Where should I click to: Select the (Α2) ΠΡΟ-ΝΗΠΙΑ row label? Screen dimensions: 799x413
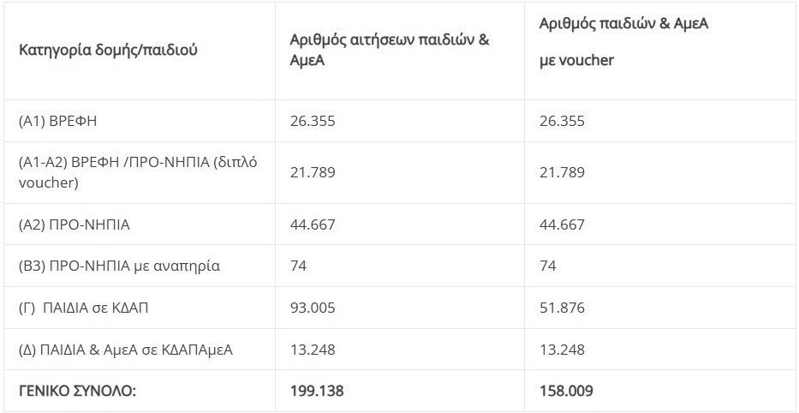(x=74, y=224)
